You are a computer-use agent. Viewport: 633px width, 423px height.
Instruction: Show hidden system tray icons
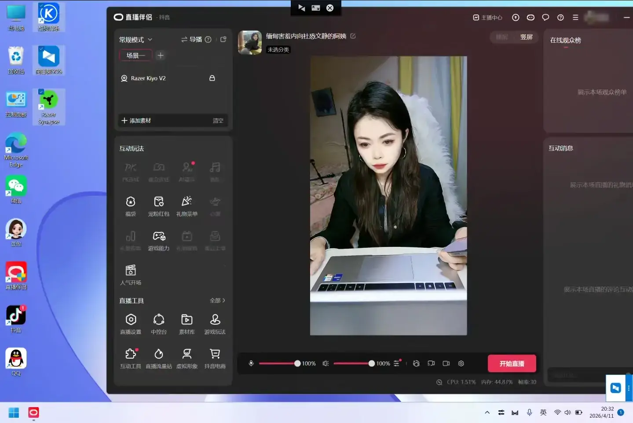tap(487, 412)
